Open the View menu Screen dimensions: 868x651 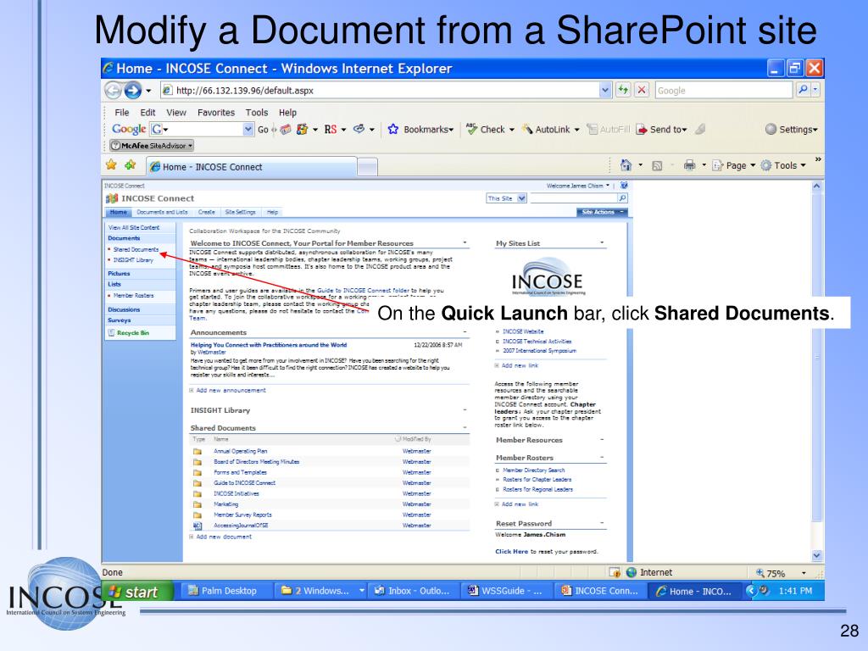point(176,113)
